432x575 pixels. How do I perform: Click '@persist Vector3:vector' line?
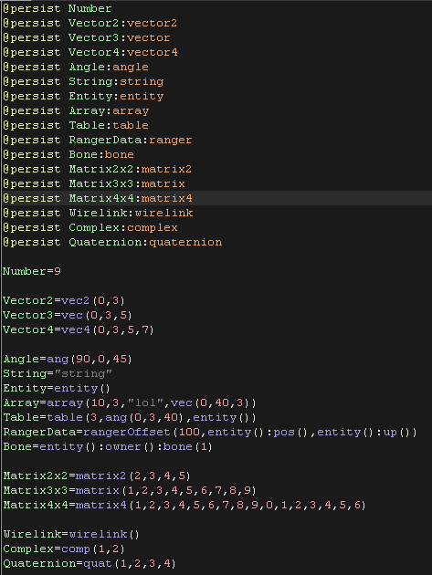click(86, 37)
